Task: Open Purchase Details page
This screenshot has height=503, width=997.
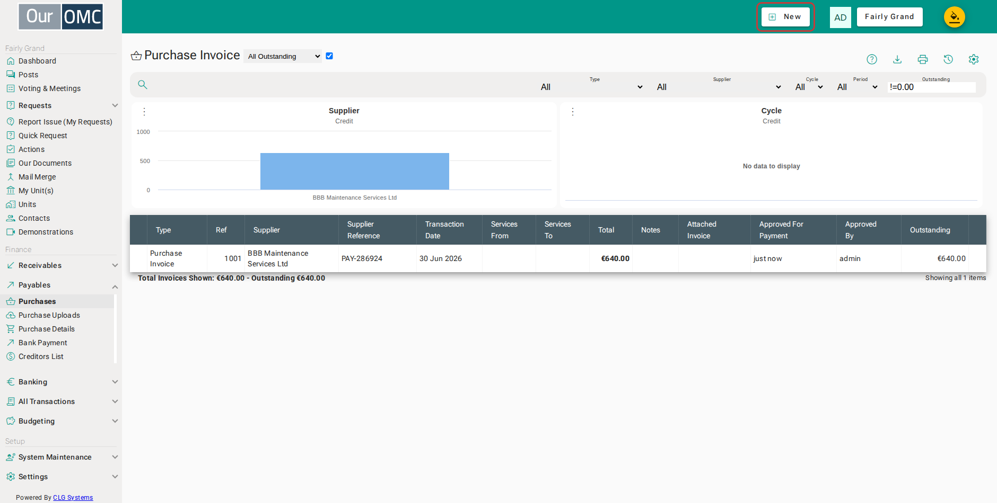Action: point(47,329)
